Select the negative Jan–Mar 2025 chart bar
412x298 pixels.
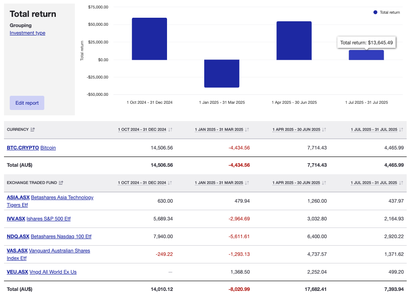coord(222,73)
